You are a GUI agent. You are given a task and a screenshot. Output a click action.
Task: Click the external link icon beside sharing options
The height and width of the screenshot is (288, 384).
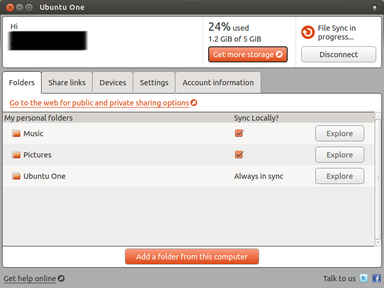[194, 103]
